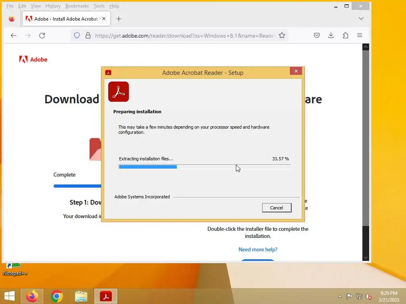Open the Edit menu
This screenshot has height=304, width=406.
[22, 6]
